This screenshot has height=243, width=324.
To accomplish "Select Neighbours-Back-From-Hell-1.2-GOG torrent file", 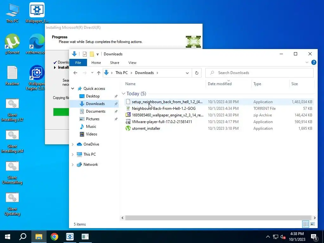I will tap(219, 109).
